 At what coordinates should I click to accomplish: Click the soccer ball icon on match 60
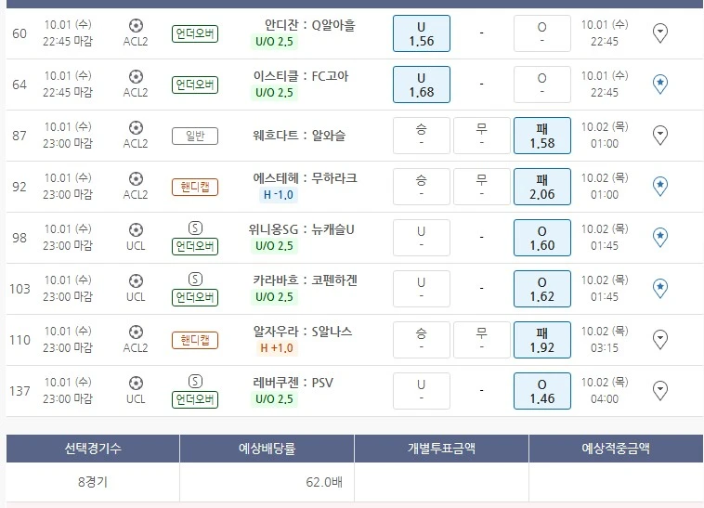pyautogui.click(x=136, y=25)
